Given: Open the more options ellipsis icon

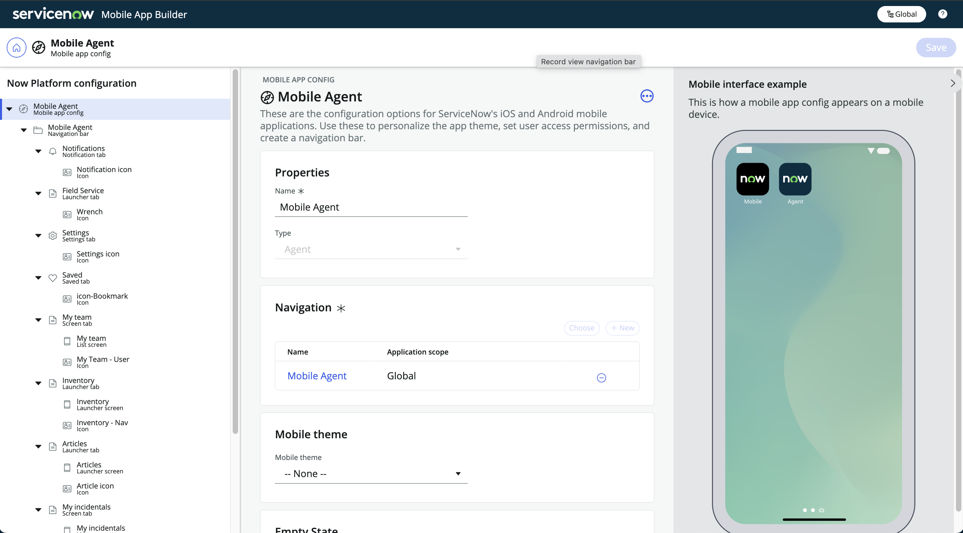Looking at the screenshot, I should 647,96.
